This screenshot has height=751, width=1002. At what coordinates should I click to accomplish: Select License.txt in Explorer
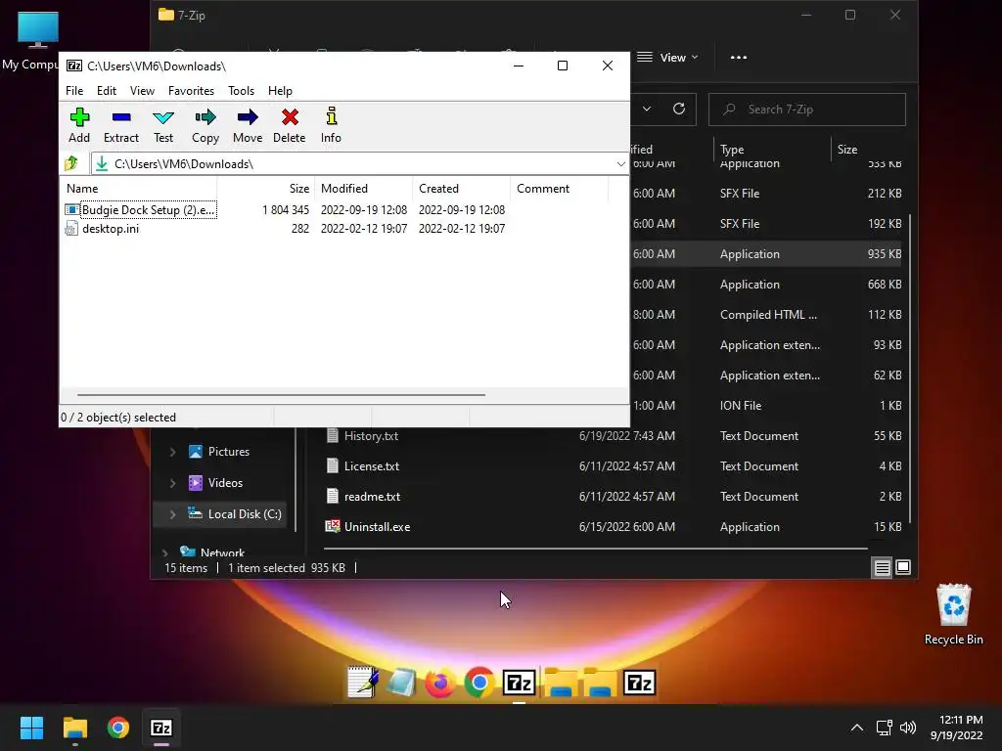(362, 466)
